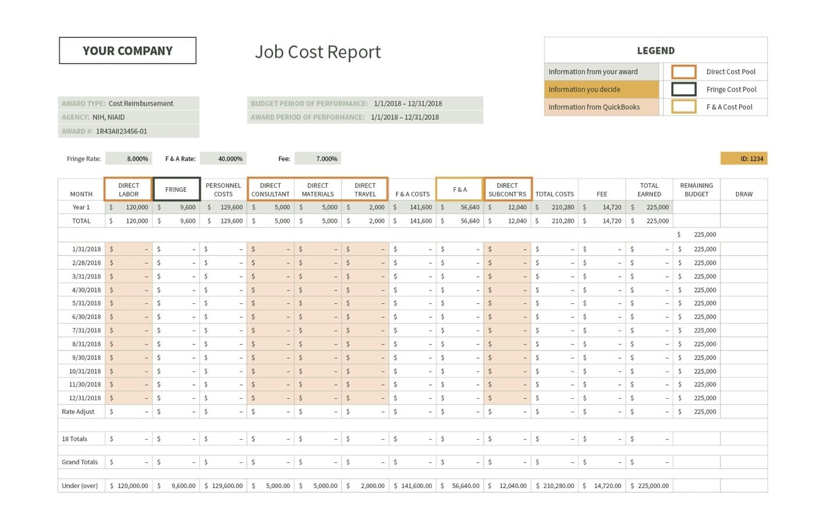
Task: Click the Direct Cost Pool color swatch
Action: [683, 71]
